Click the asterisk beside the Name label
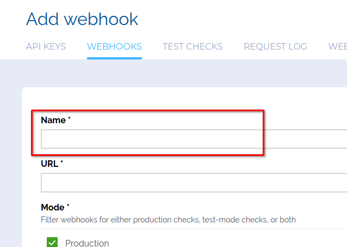 pyautogui.click(x=70, y=119)
